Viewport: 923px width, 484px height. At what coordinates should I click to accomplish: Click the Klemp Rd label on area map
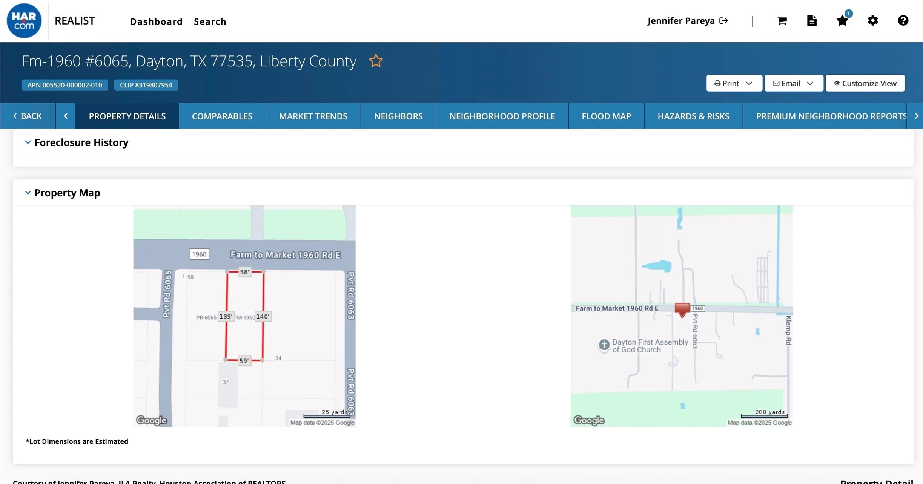click(788, 331)
